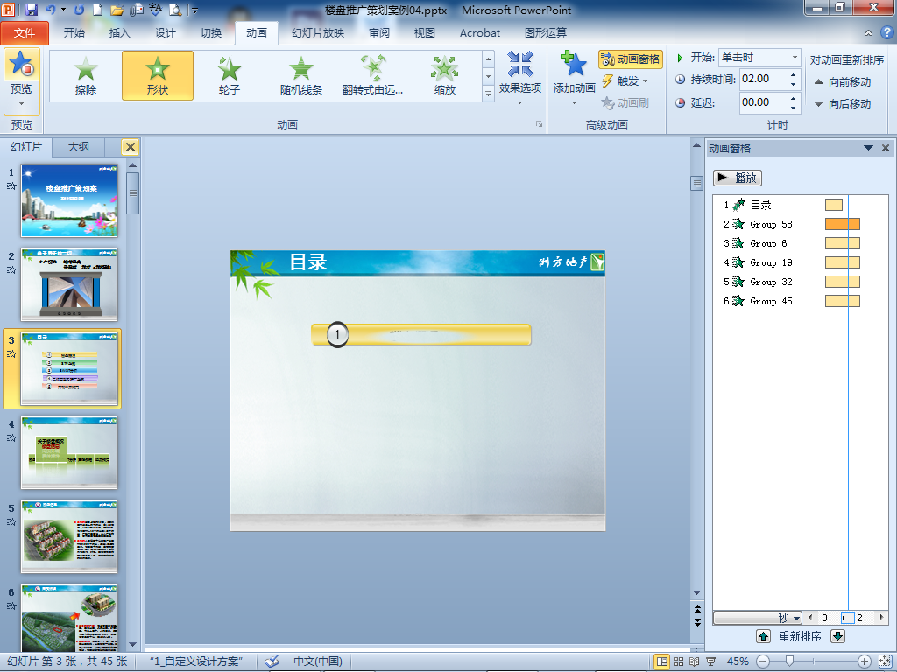Switch to the Insert (插入) tab
897x672 pixels.
click(x=119, y=33)
